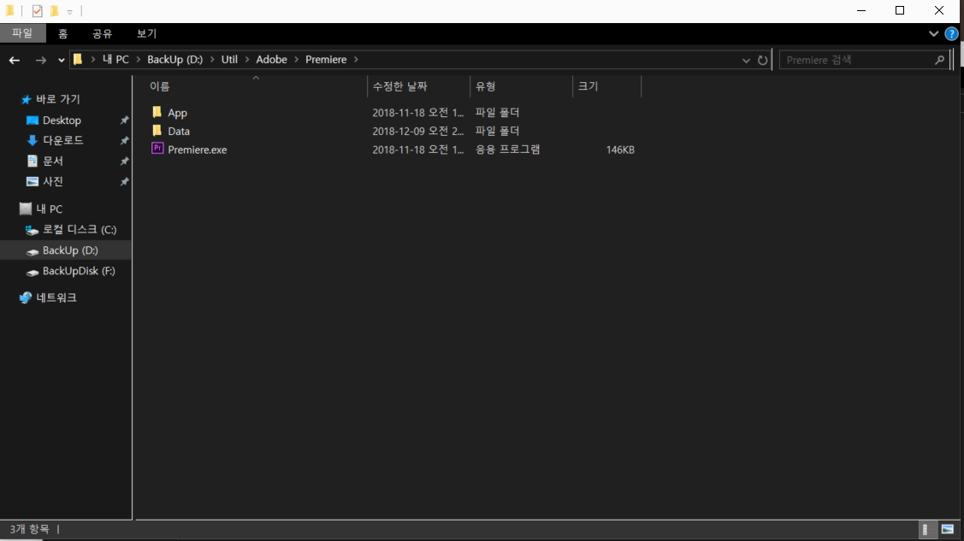Click the pin icon next to 사진
This screenshot has height=541, width=964.
124,182
